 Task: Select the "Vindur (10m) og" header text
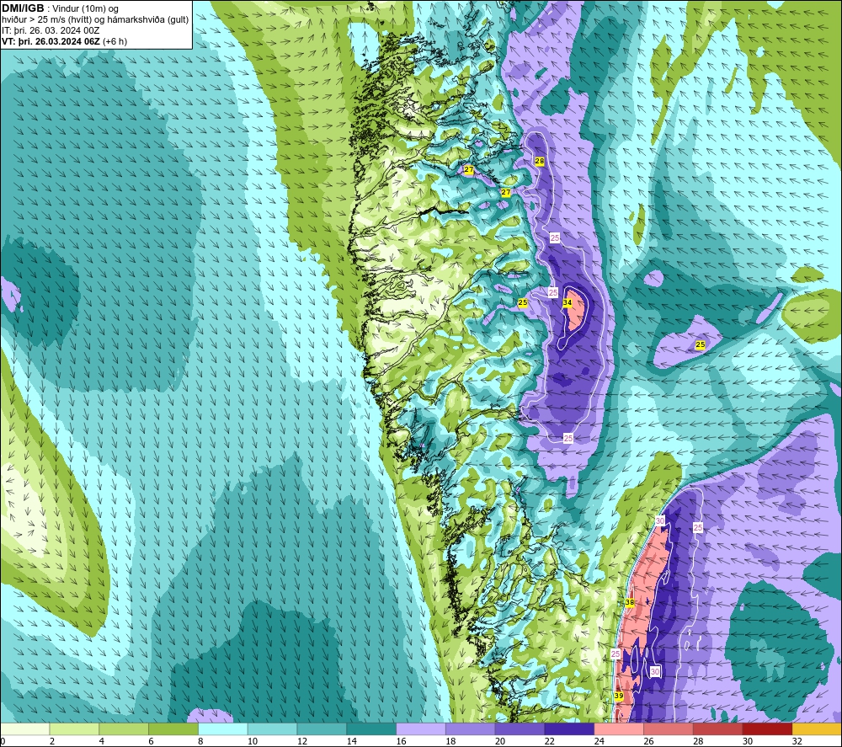pyautogui.click(x=85, y=8)
